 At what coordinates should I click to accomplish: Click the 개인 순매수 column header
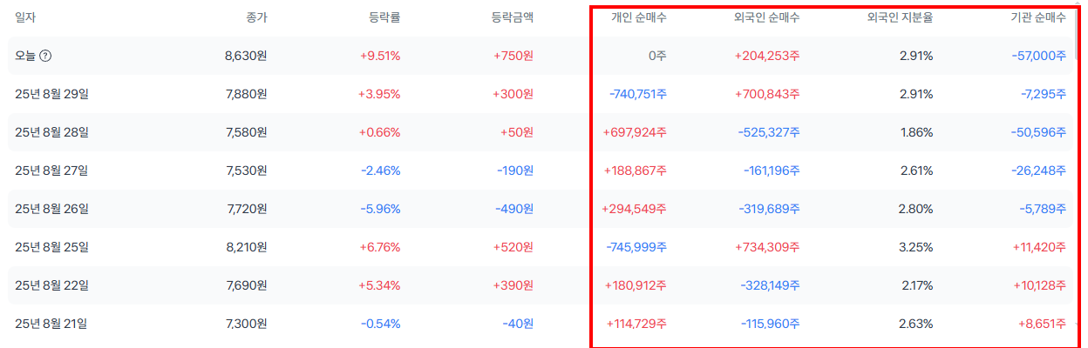pos(639,17)
